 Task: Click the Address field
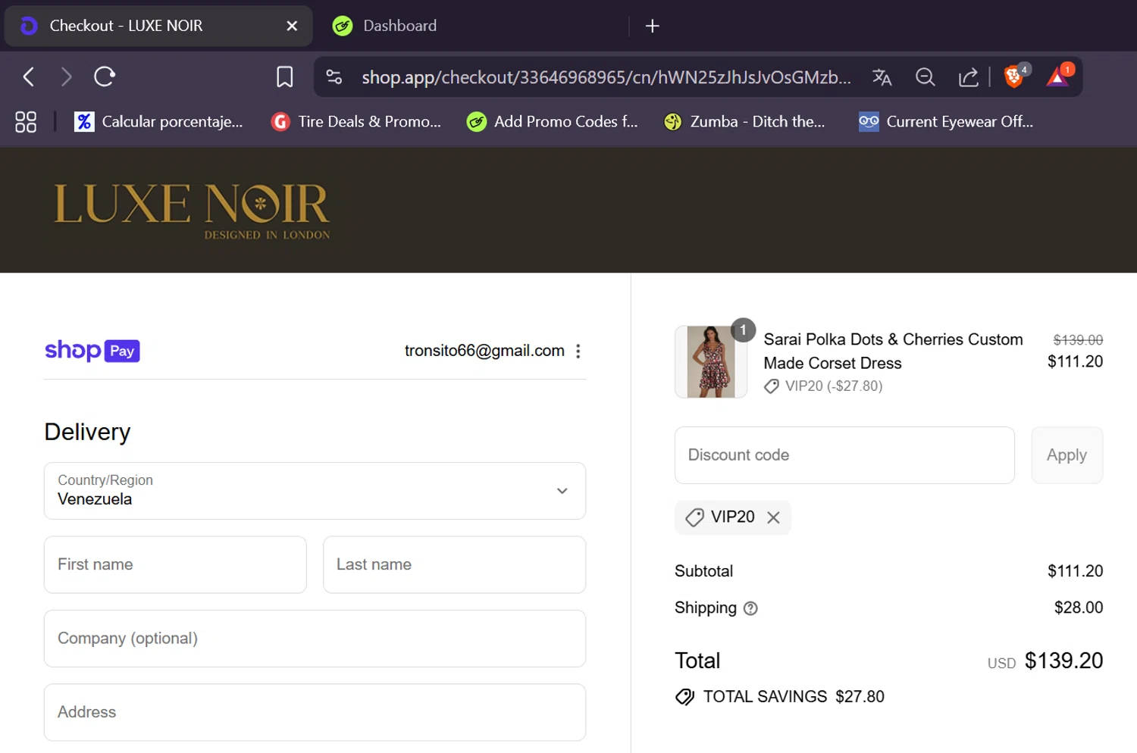(x=315, y=712)
